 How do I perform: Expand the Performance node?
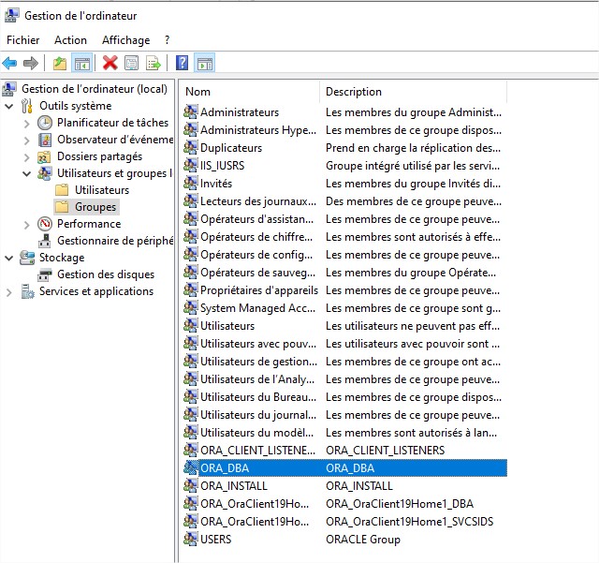click(x=26, y=225)
